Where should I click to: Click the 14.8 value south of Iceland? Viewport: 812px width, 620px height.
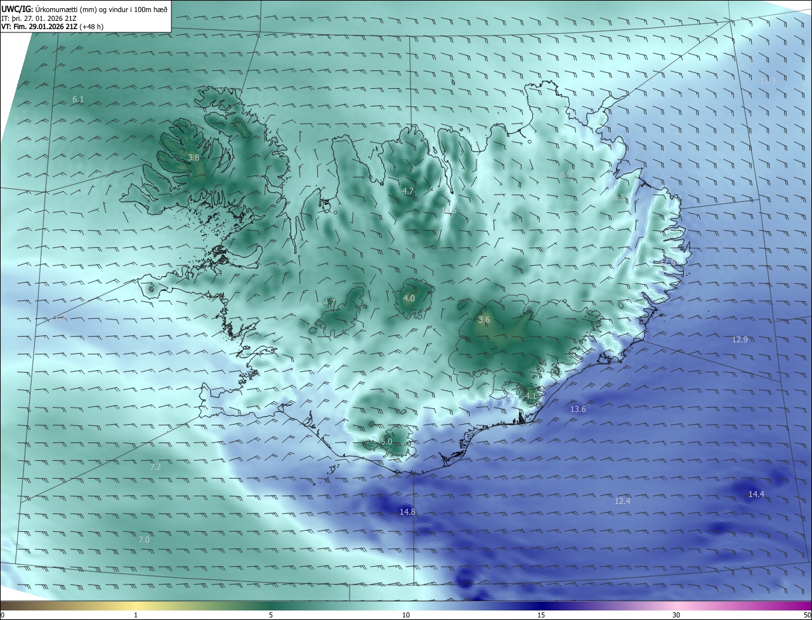click(407, 512)
